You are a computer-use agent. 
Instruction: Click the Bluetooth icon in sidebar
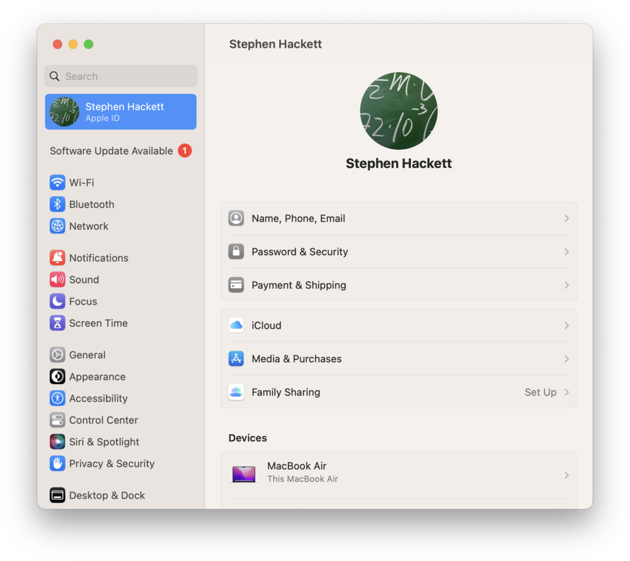click(57, 204)
